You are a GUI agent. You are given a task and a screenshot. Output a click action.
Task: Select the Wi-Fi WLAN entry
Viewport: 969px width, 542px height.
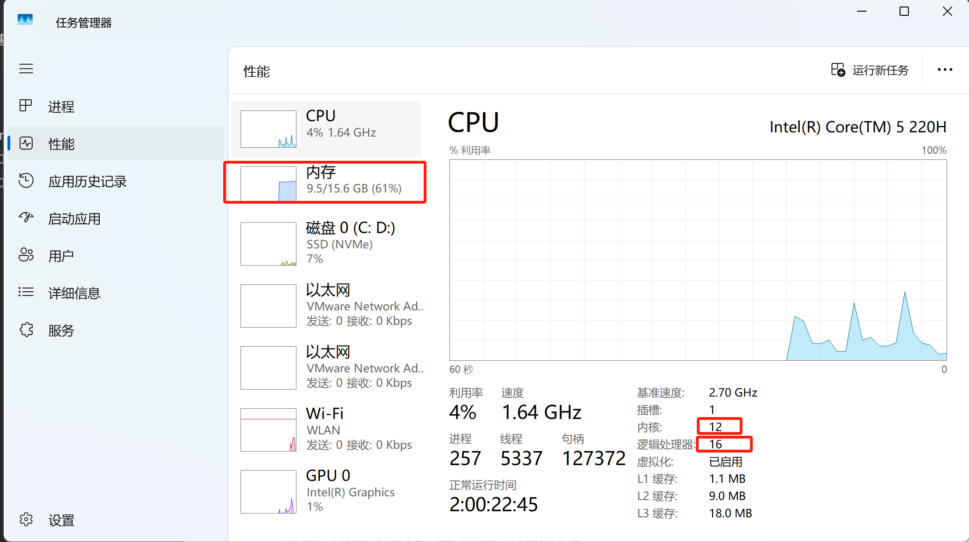pos(326,429)
